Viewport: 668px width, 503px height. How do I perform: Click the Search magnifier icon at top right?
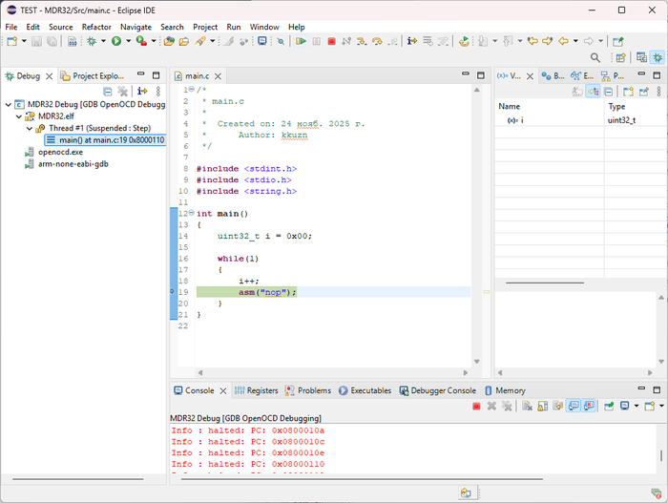tap(595, 58)
